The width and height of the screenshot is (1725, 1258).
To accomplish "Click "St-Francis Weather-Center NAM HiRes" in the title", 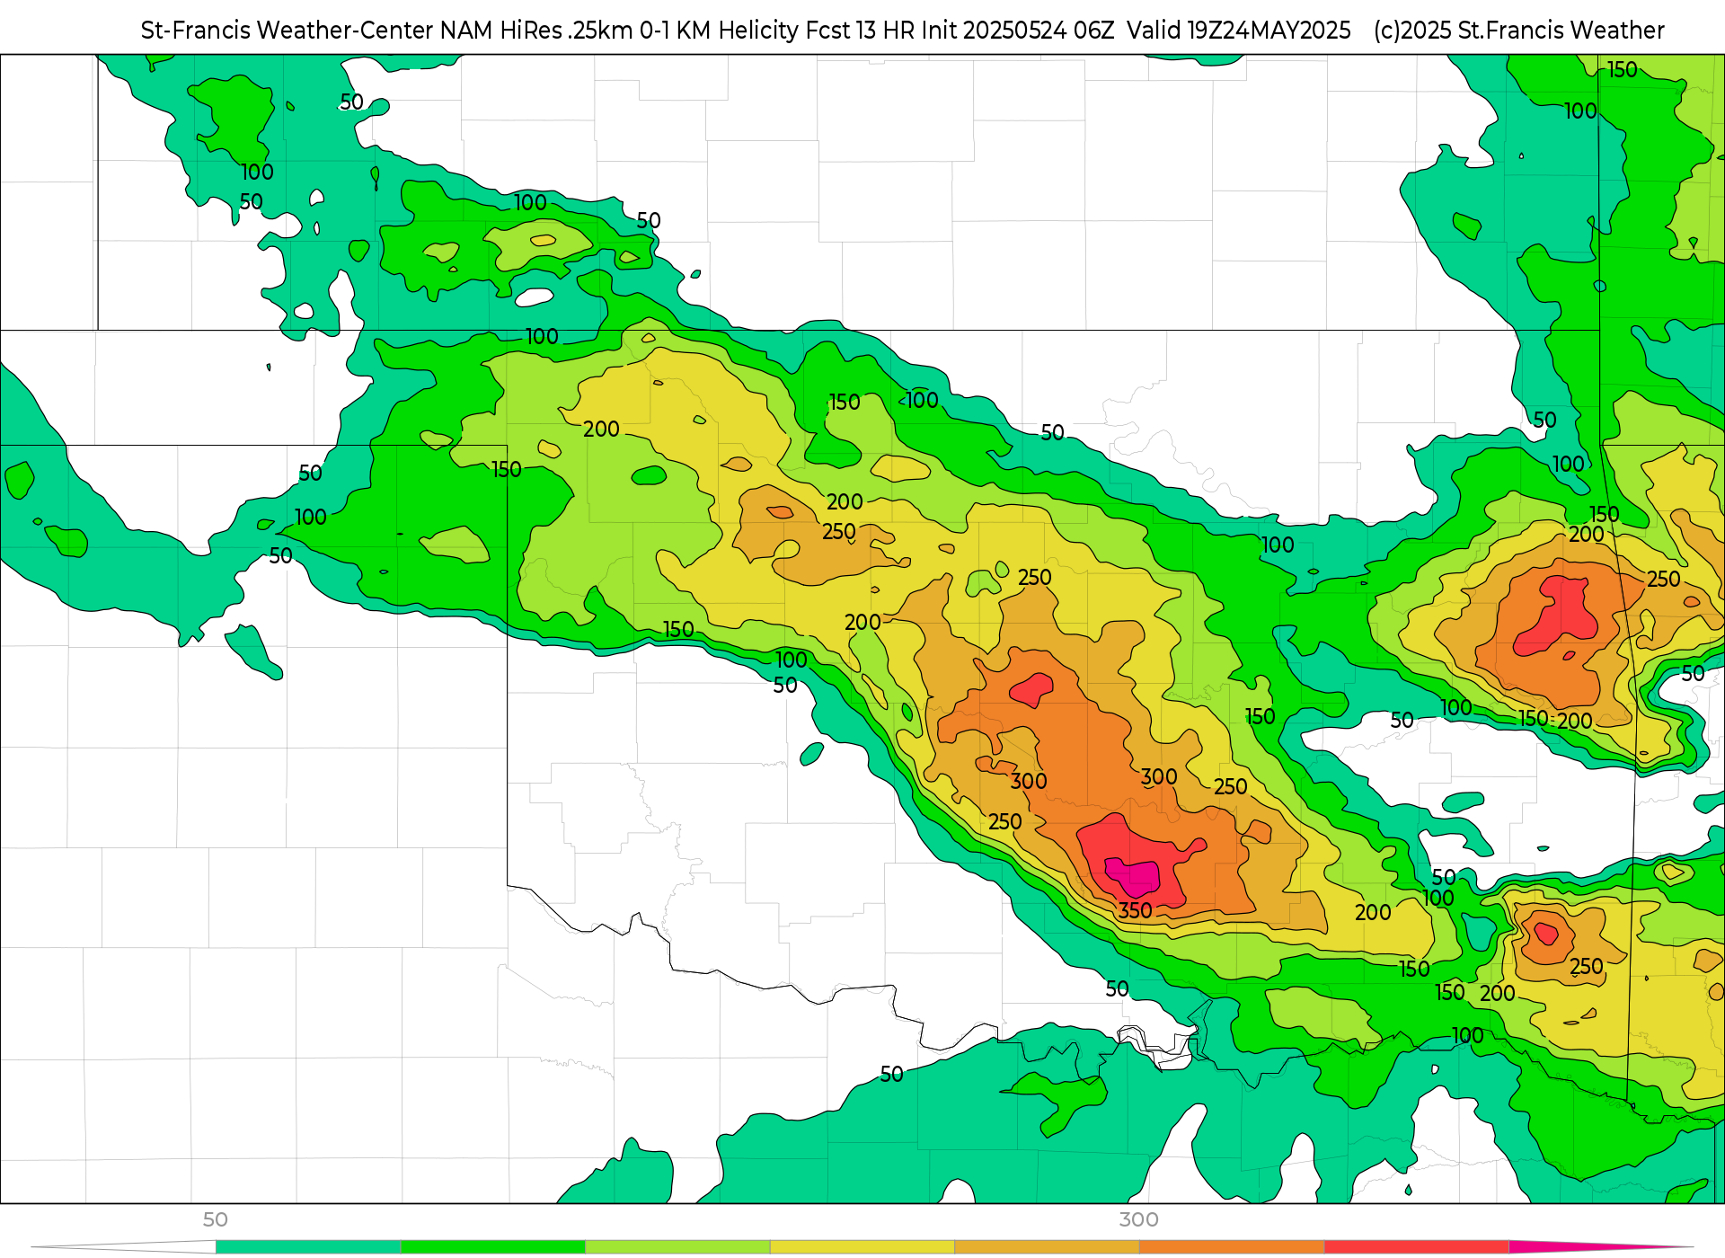I will click(x=354, y=31).
